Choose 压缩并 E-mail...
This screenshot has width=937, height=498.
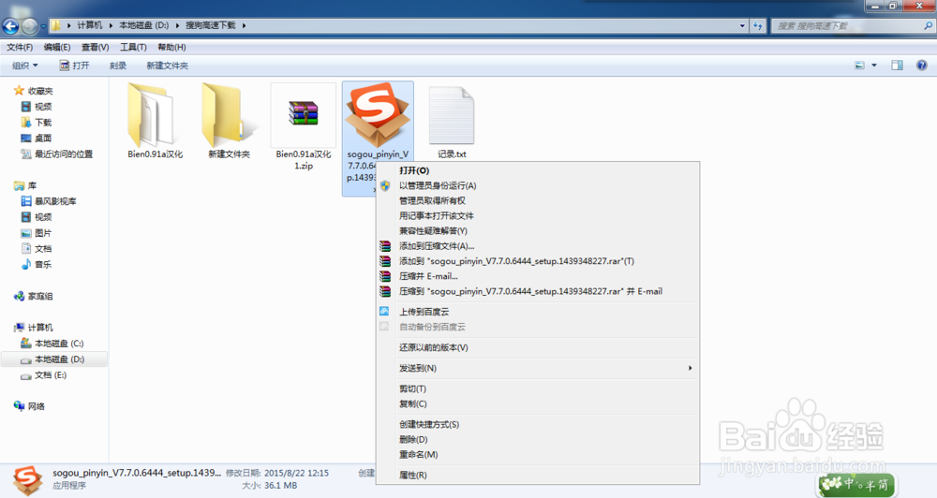pyautogui.click(x=428, y=276)
